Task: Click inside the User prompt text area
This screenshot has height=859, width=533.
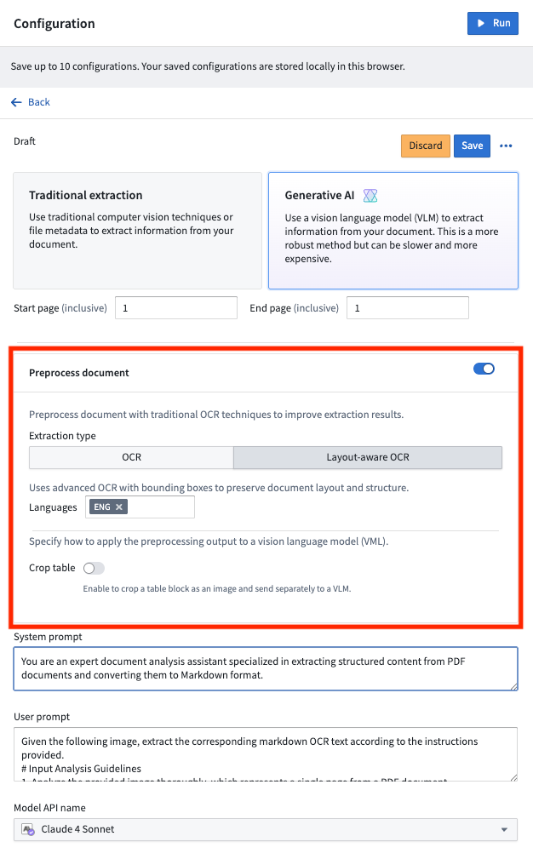Action: 266,753
